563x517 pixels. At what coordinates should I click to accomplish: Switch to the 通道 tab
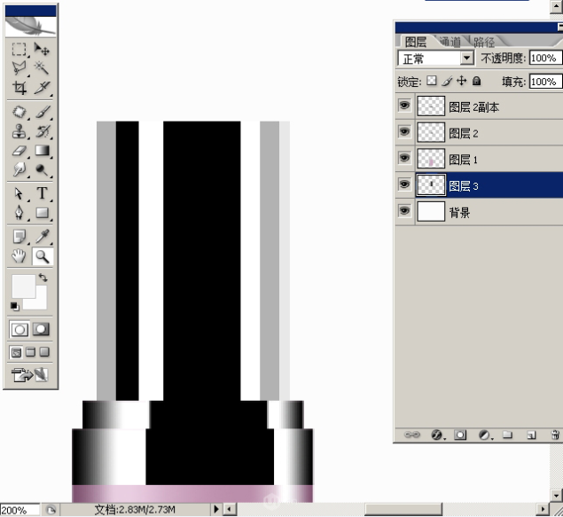point(450,42)
